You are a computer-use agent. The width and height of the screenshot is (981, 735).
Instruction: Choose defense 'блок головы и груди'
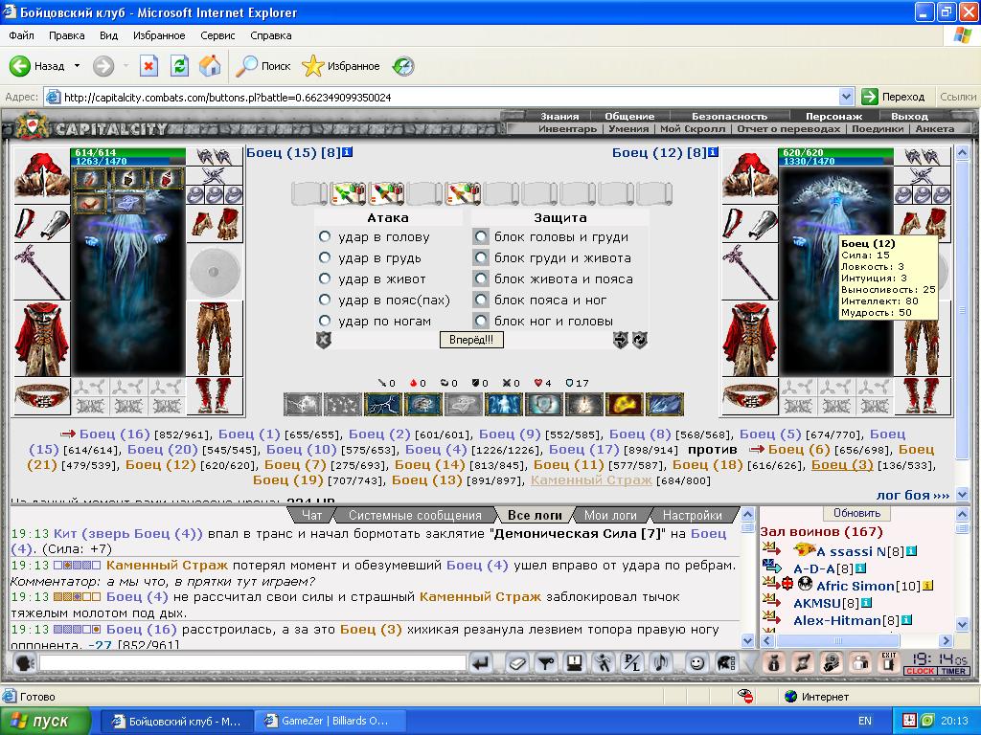[481, 237]
